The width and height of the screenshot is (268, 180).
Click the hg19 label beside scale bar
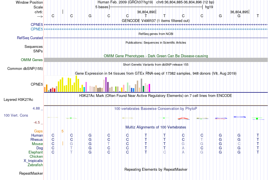pos(209,7)
